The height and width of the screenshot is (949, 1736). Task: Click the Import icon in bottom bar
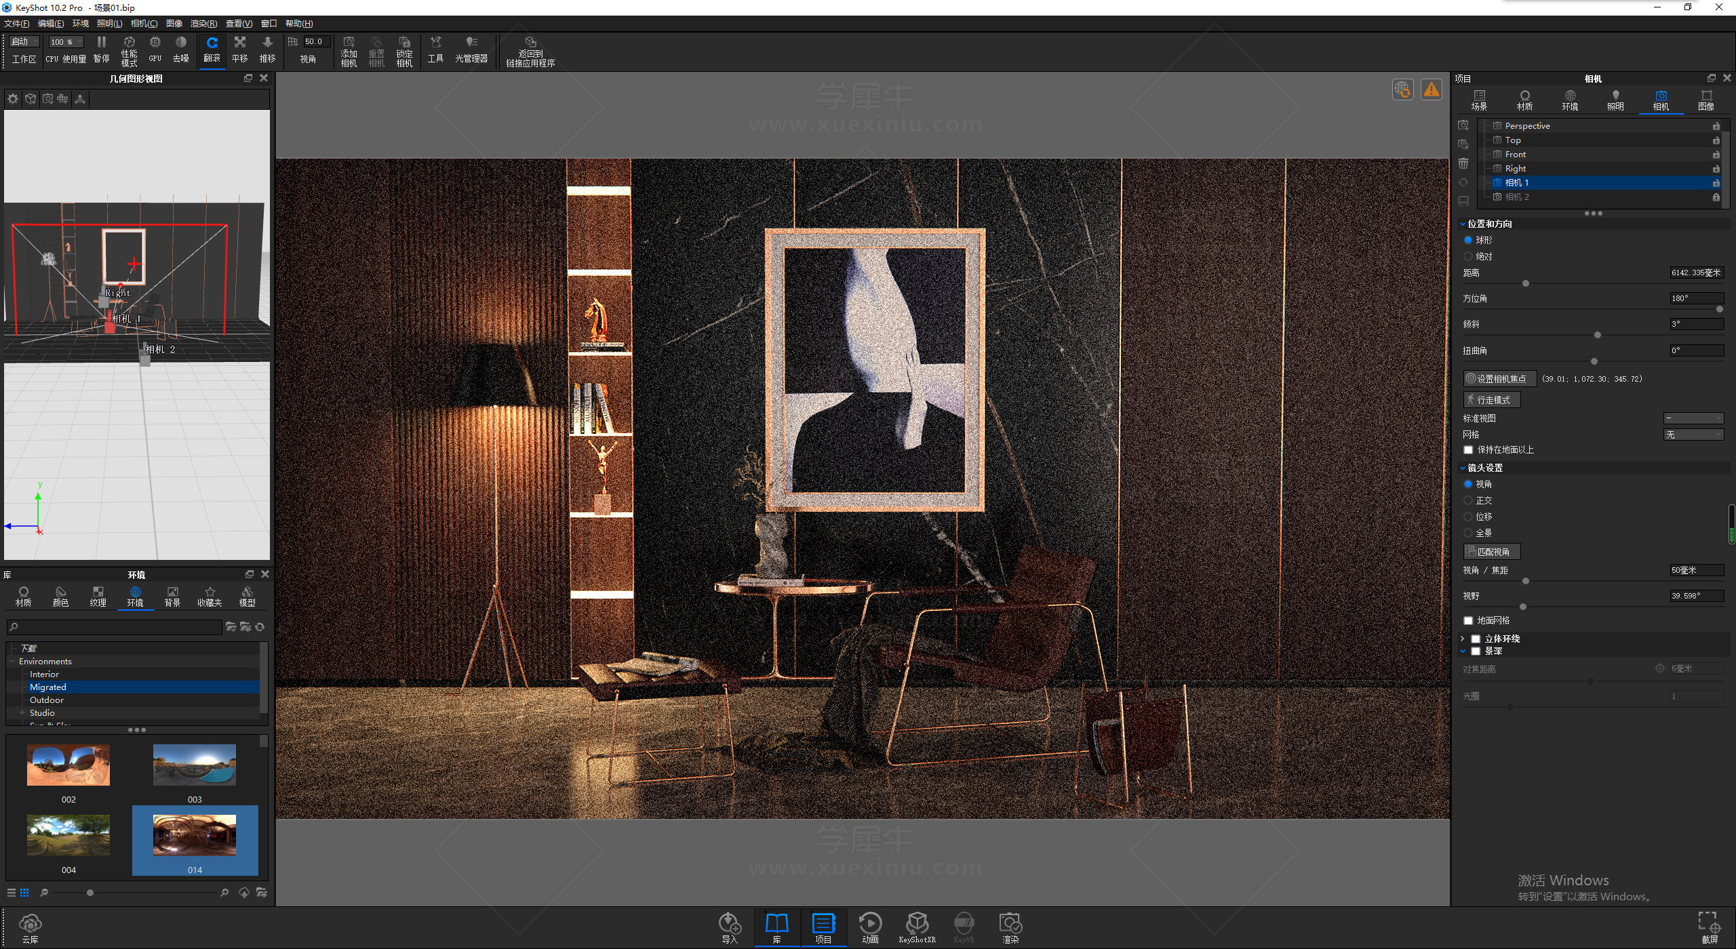click(730, 928)
